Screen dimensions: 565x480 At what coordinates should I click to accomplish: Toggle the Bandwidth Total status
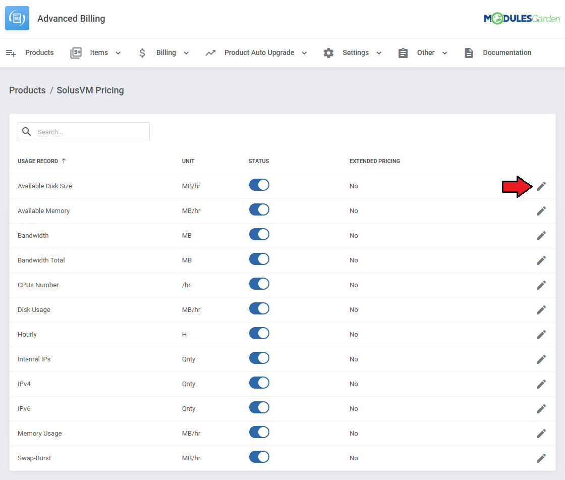click(x=259, y=259)
